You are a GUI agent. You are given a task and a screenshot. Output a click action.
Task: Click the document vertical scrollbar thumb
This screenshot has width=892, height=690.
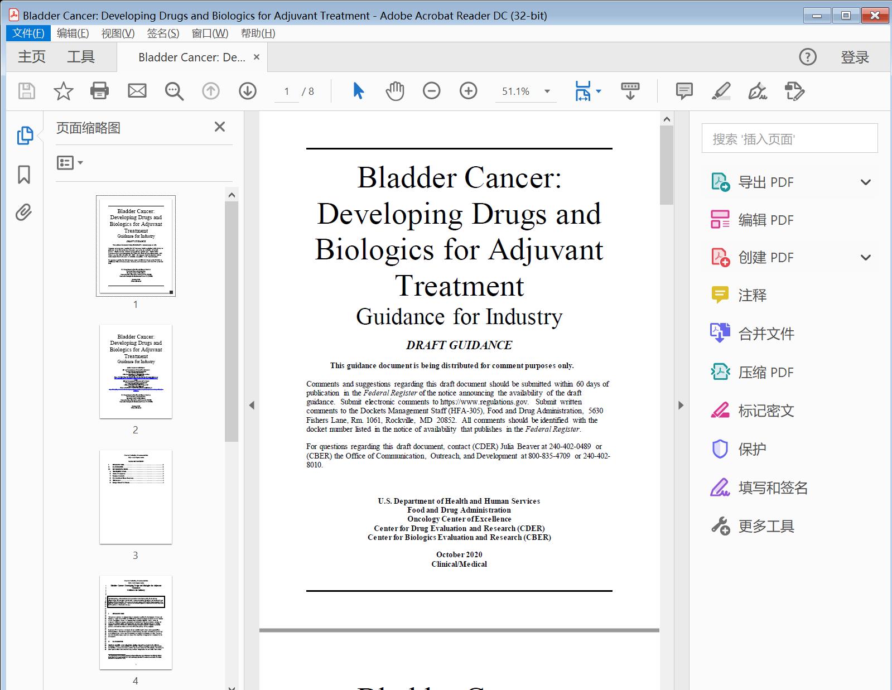tap(667, 165)
